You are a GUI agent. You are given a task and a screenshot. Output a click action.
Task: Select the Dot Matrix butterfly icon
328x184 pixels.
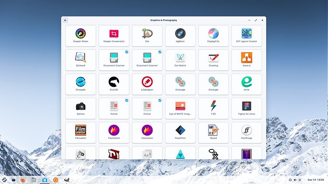[180, 57]
